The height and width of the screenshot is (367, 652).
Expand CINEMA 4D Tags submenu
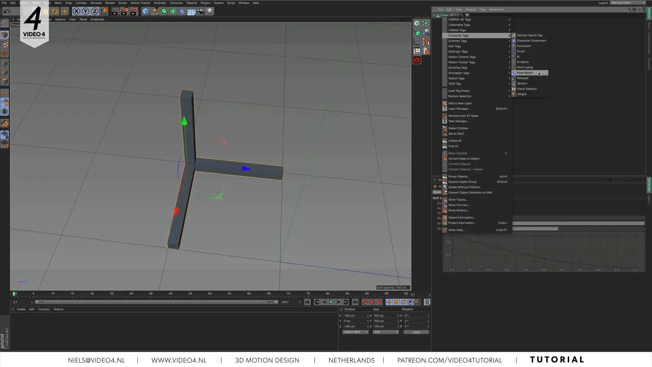pos(479,19)
